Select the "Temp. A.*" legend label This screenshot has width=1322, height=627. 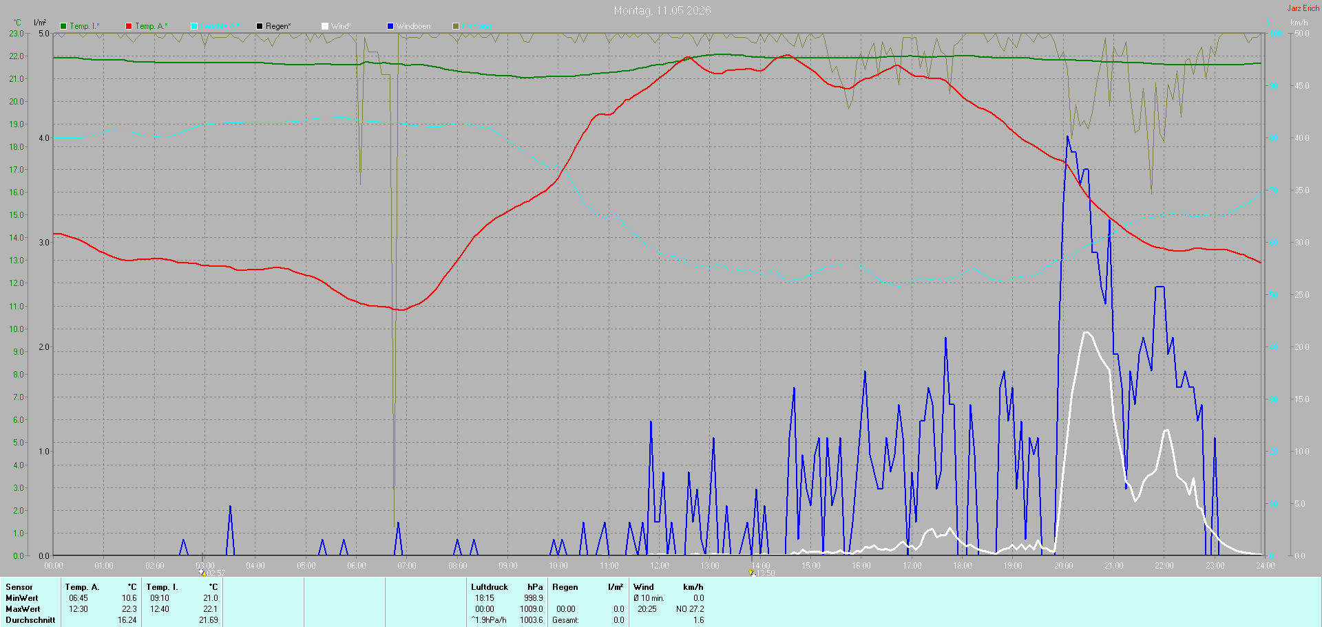pyautogui.click(x=151, y=26)
